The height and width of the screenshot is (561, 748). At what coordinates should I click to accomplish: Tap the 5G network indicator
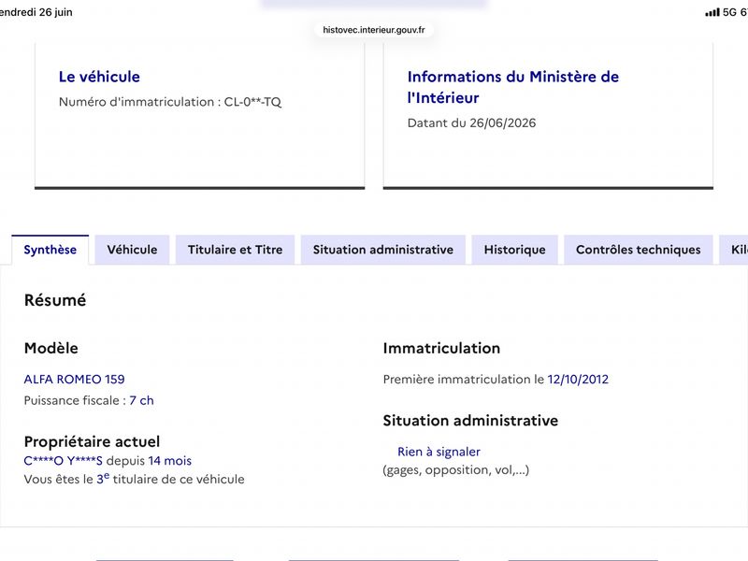click(x=729, y=12)
